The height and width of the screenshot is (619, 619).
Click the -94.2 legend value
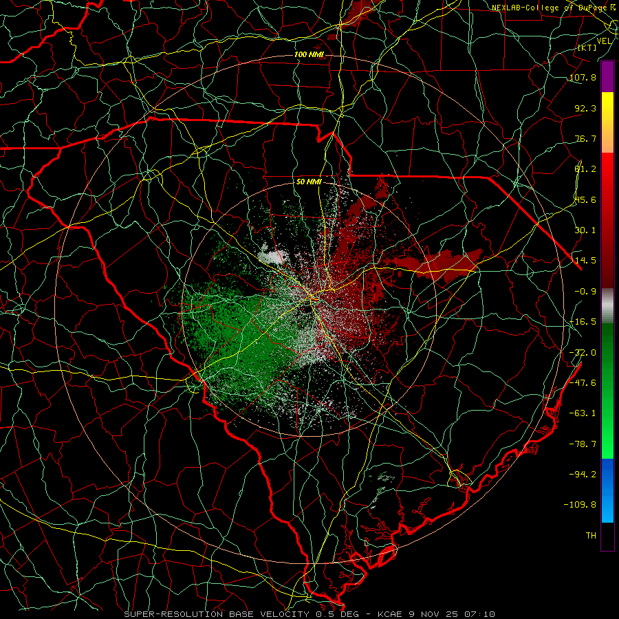tap(583, 474)
